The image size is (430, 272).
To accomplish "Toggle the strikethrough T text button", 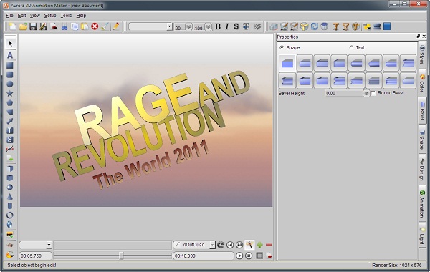I will (x=247, y=26).
